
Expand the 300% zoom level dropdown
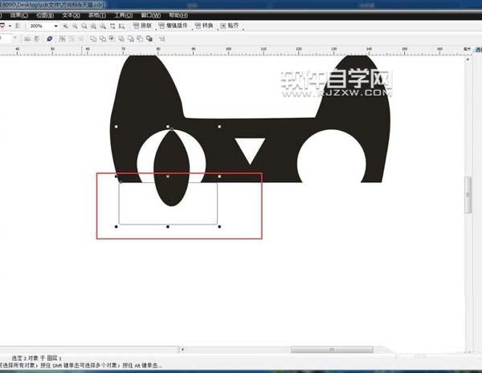point(54,26)
